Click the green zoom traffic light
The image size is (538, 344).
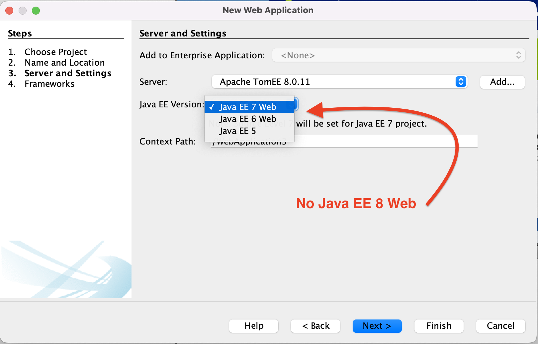pos(36,10)
